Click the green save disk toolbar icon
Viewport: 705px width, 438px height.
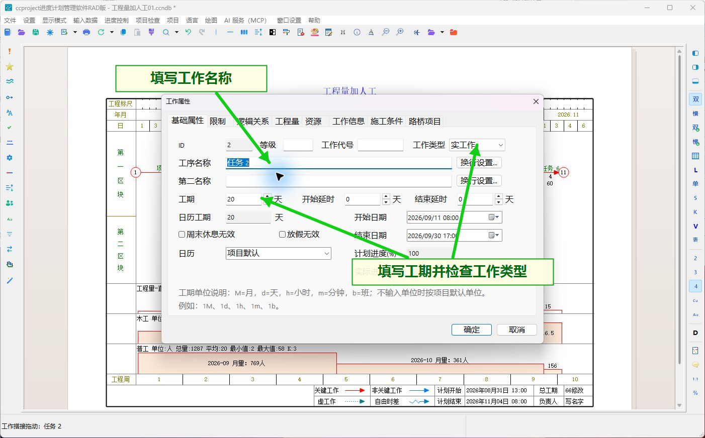point(36,32)
